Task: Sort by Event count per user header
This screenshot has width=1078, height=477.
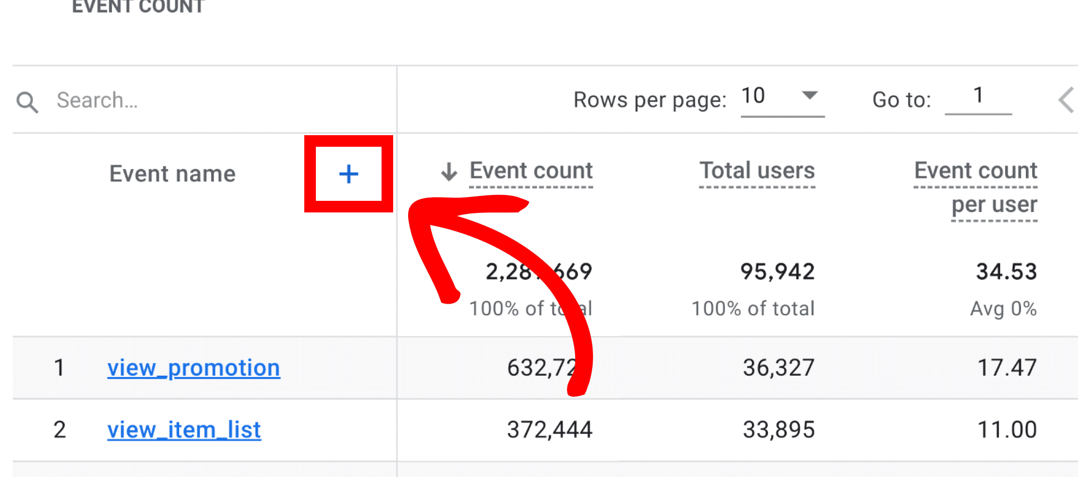Action: (976, 187)
